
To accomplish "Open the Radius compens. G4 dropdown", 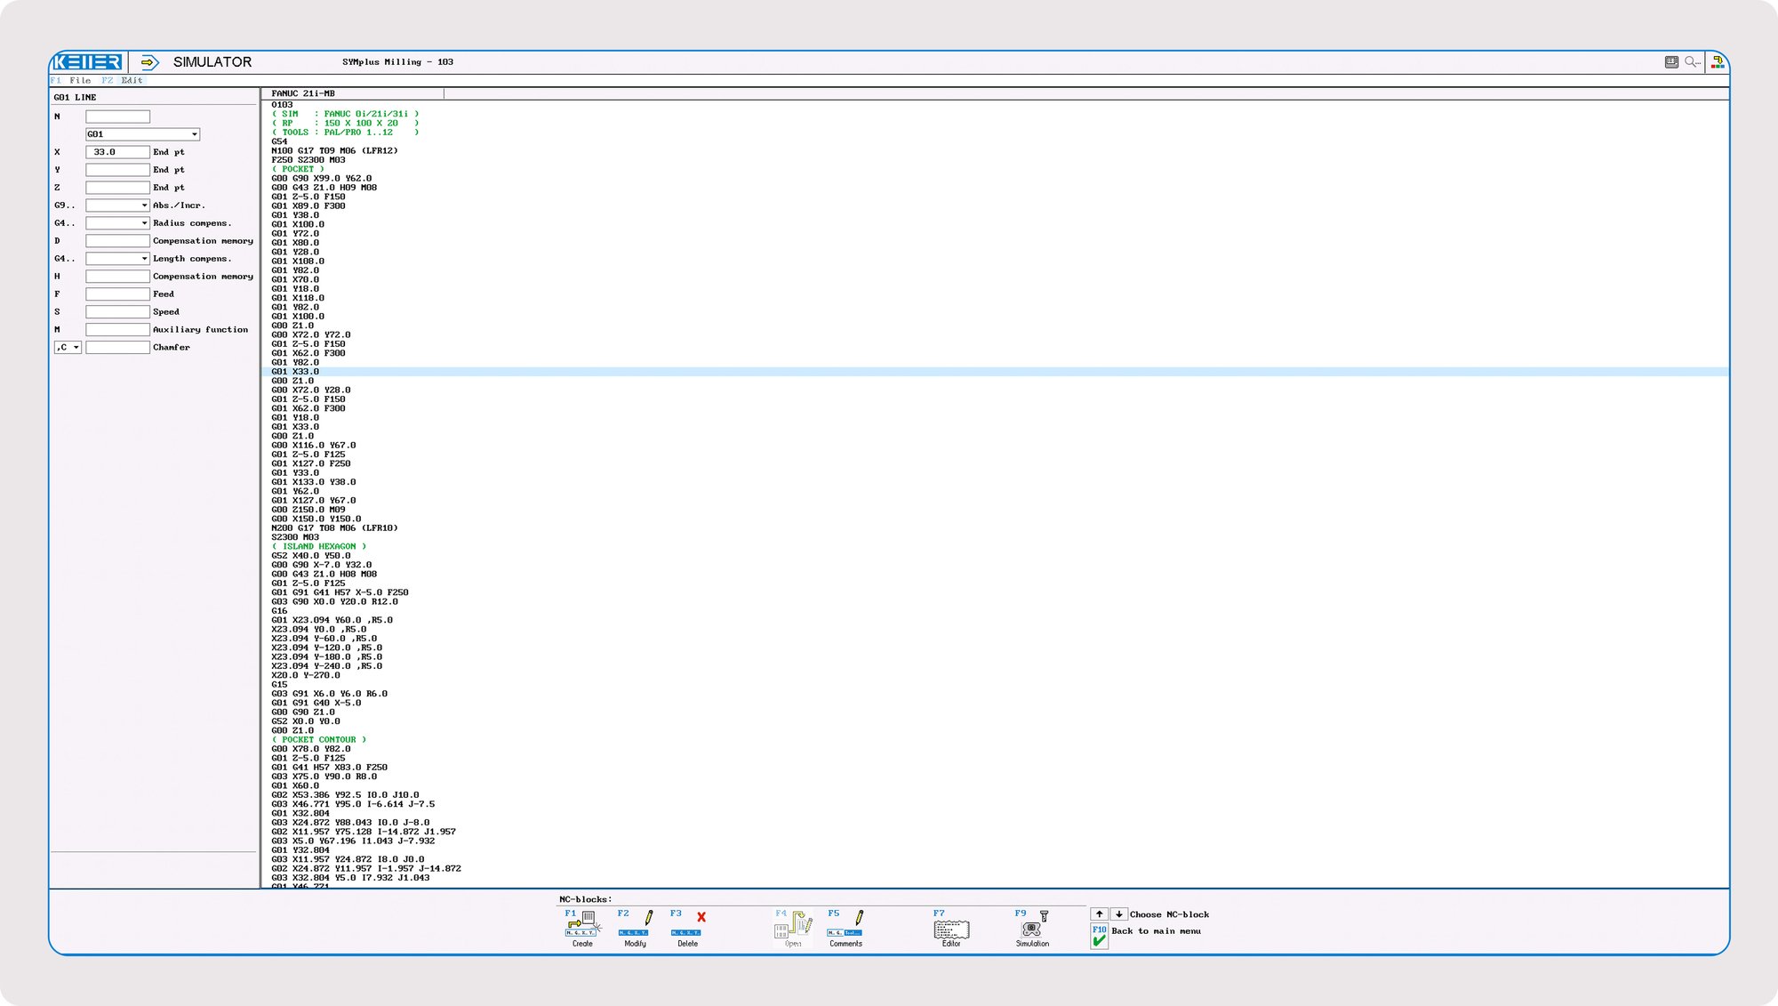I will [144, 222].
